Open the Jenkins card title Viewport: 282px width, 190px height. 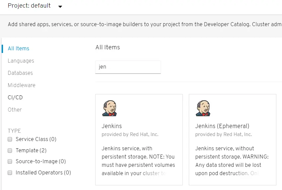[112, 126]
